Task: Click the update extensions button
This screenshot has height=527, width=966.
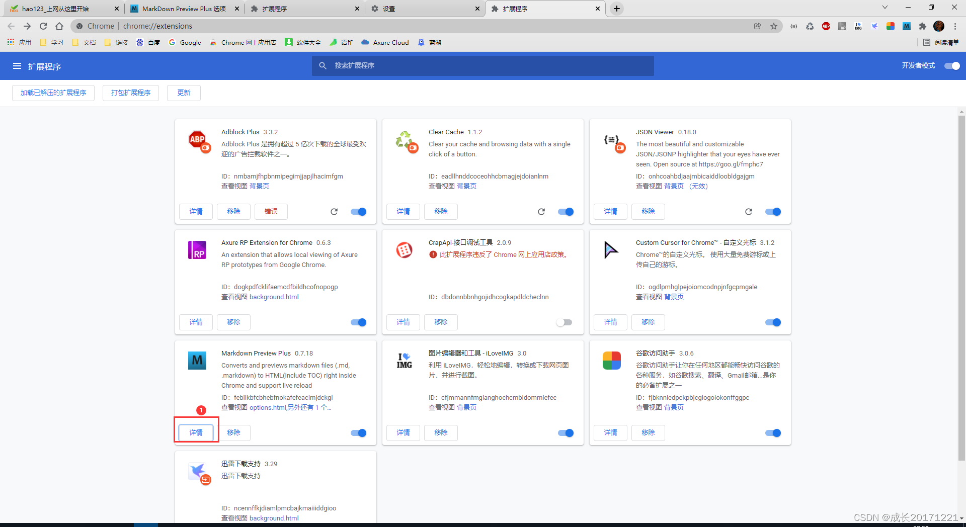Action: click(184, 93)
